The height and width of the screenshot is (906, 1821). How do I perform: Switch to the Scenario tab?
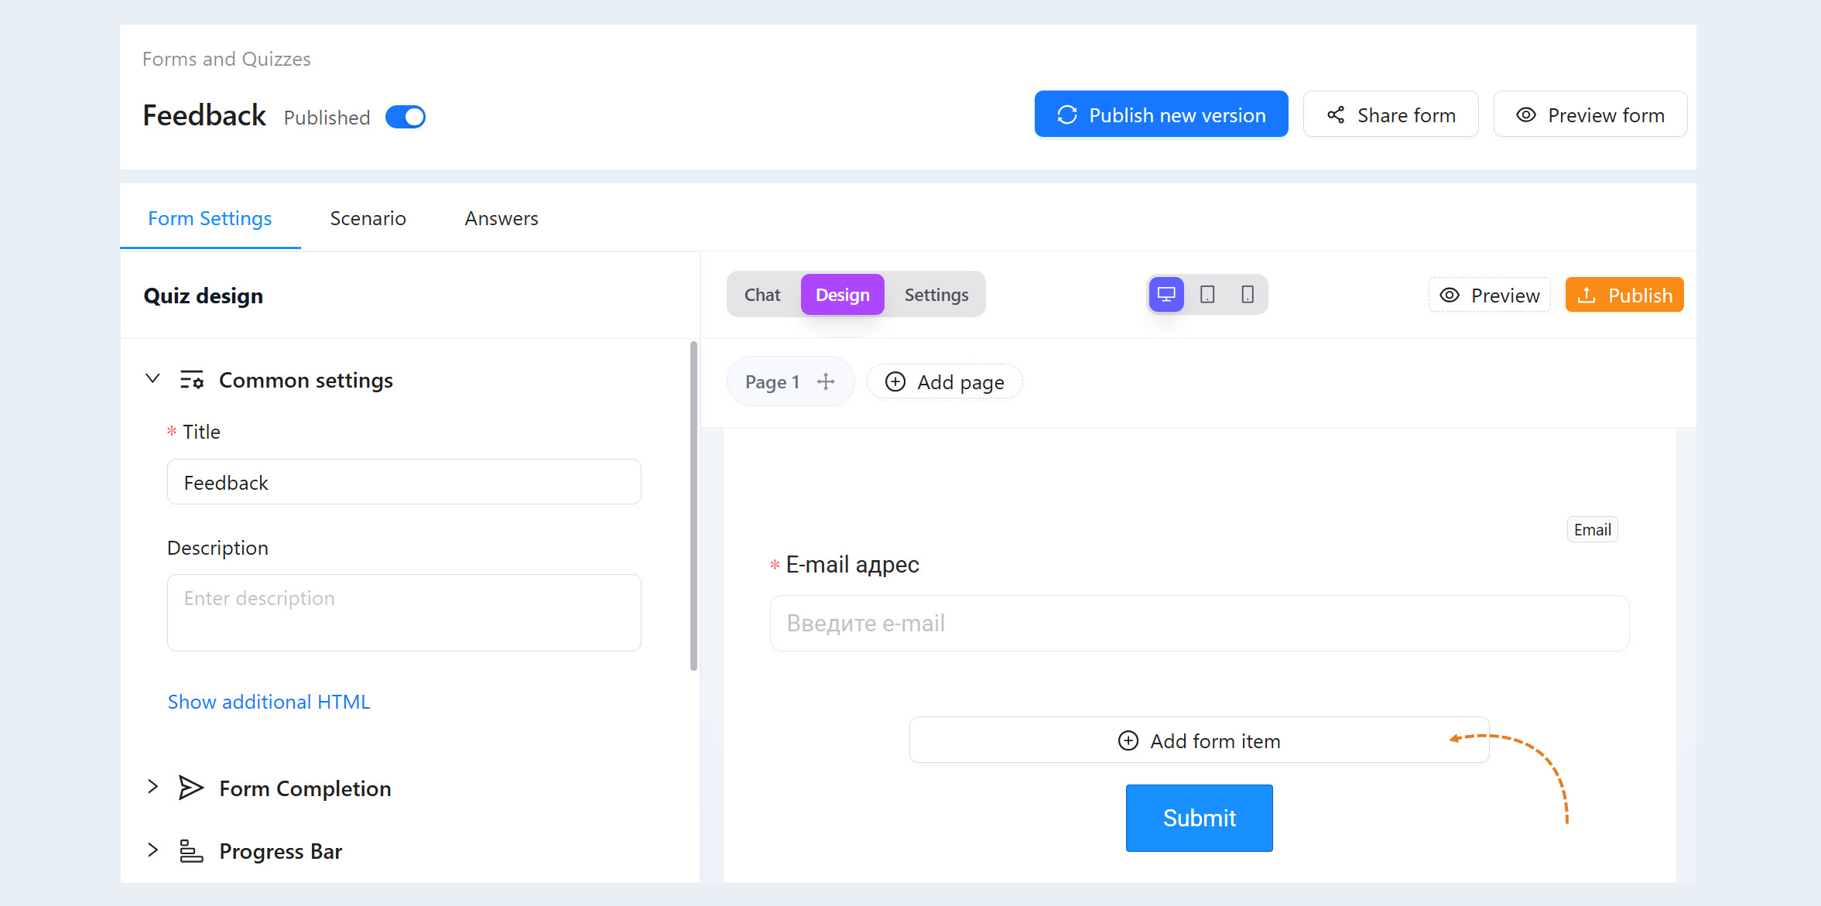[x=368, y=218]
